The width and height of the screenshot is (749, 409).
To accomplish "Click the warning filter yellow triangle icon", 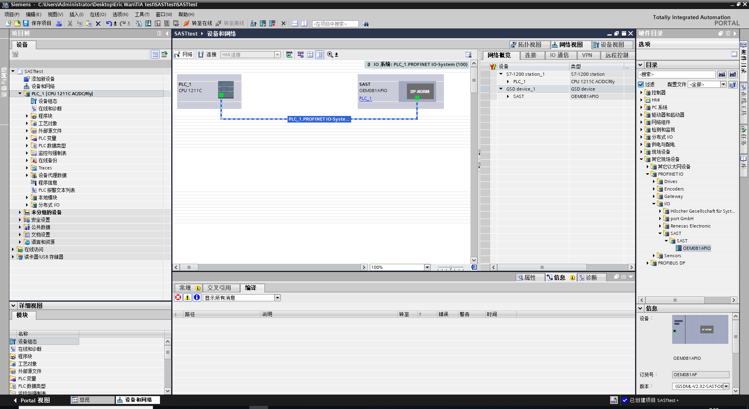I will 188,297.
